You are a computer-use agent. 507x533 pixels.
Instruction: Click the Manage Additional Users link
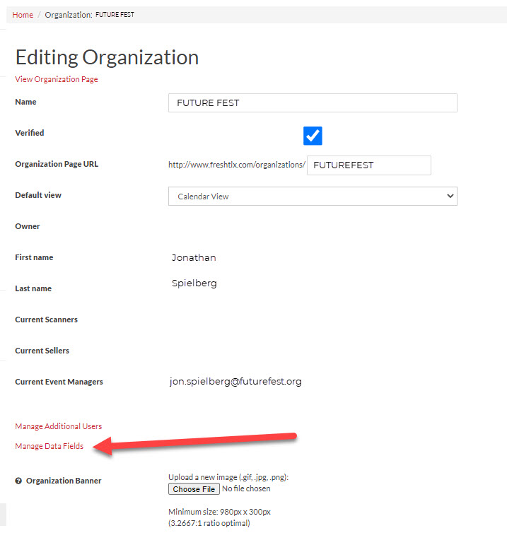tap(59, 426)
